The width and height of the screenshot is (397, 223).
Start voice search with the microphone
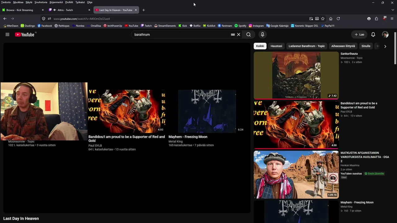coord(262,34)
